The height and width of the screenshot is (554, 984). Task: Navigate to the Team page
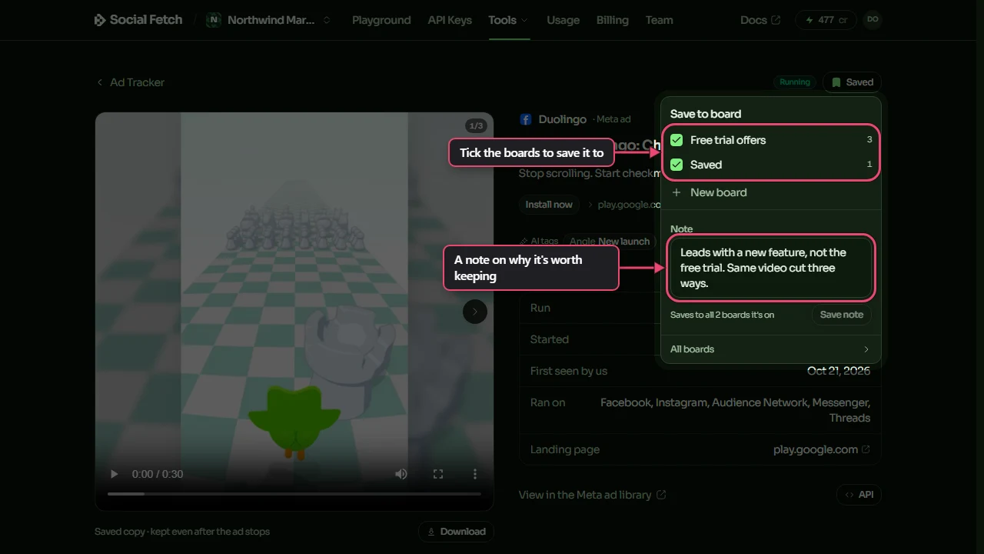[x=659, y=20]
